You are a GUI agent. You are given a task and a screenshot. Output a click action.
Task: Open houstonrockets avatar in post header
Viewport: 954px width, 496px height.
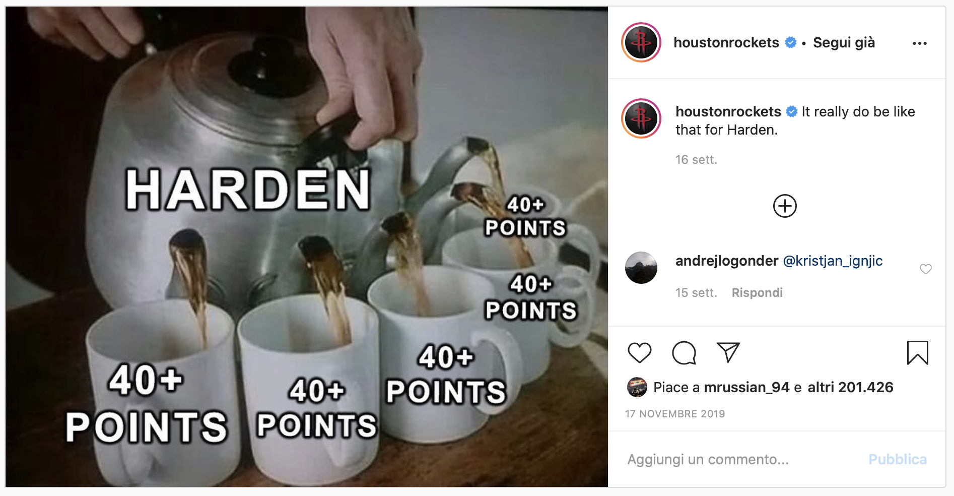click(x=641, y=42)
